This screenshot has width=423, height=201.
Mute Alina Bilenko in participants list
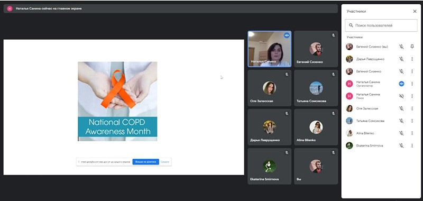401,133
